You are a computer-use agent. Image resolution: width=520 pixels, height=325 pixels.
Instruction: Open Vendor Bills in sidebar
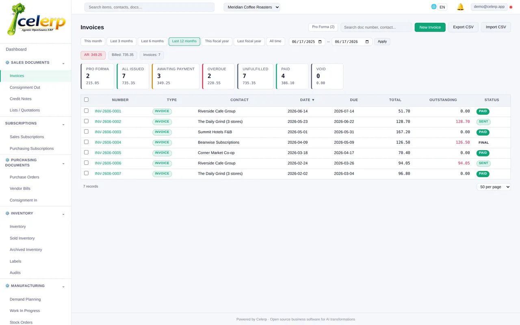(x=20, y=188)
